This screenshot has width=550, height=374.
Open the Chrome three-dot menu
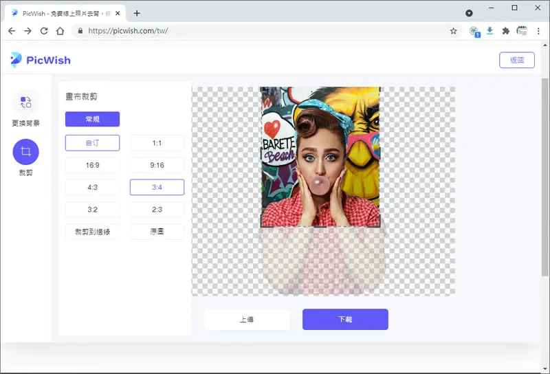click(x=538, y=31)
